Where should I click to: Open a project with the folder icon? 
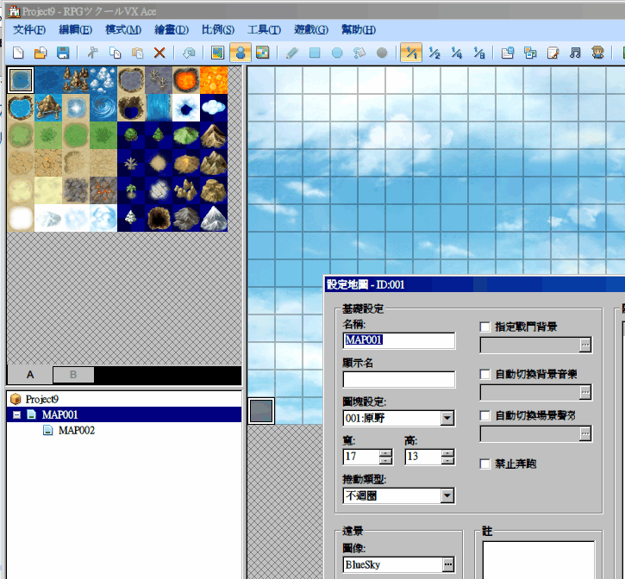[x=41, y=53]
